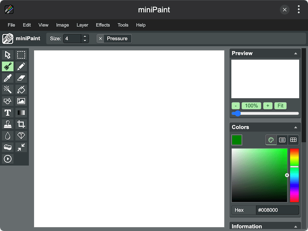Image resolution: width=308 pixels, height=231 pixels.
Task: Increase brush size with up arrow
Action: 85,36
